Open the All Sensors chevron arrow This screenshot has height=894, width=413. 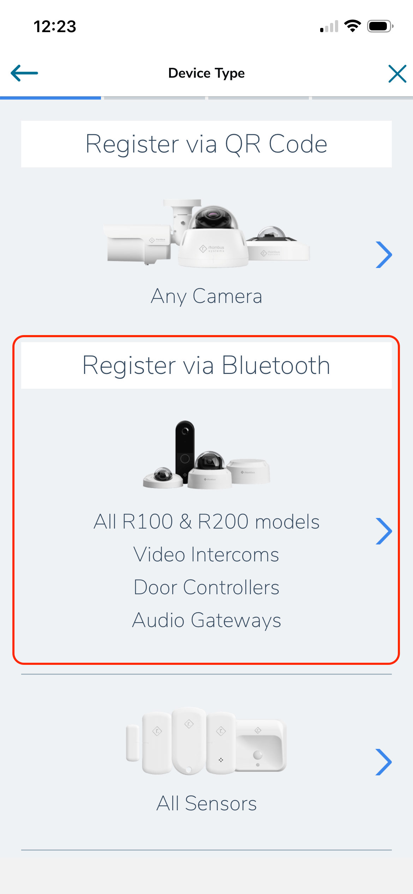click(384, 762)
